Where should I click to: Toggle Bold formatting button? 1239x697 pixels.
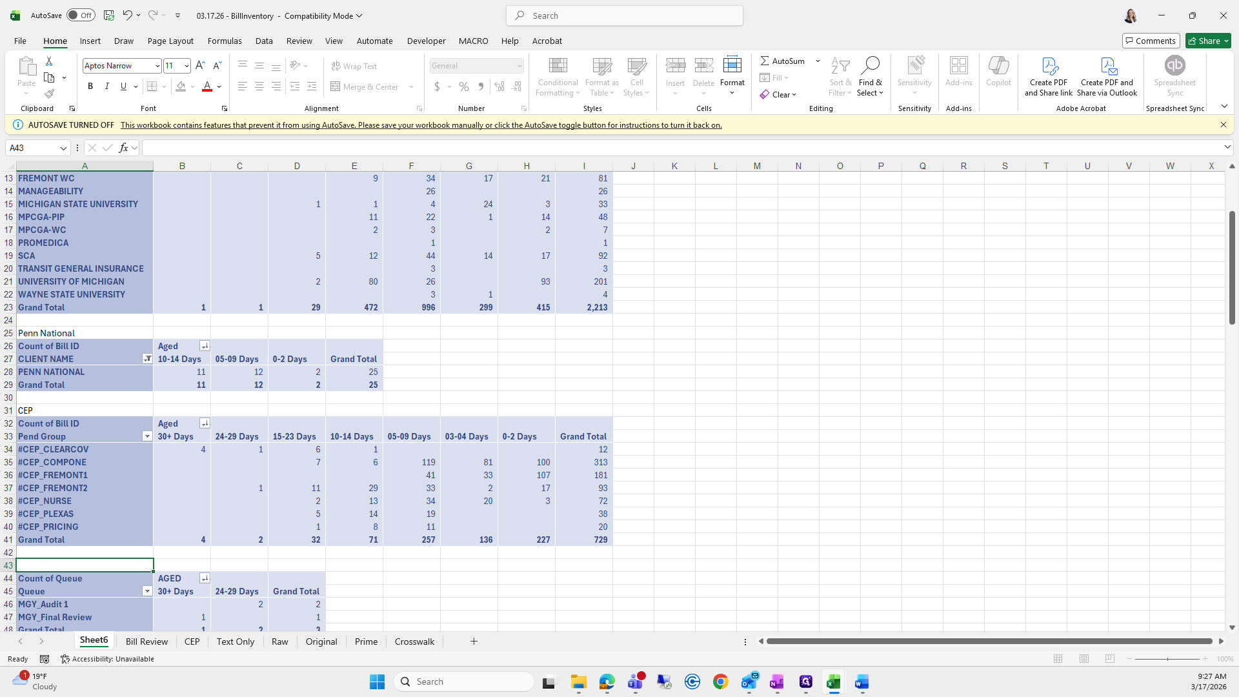click(90, 86)
